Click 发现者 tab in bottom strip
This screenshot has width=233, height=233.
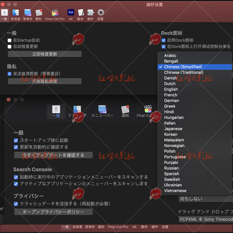[x=77, y=227]
